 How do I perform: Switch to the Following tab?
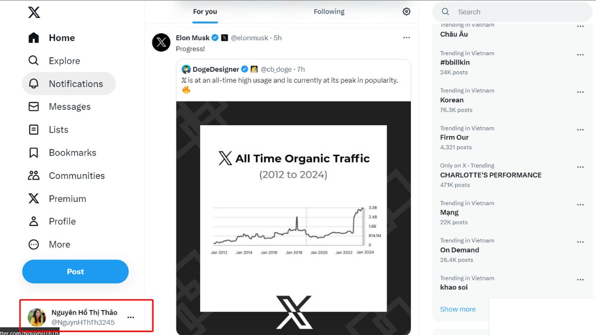(x=329, y=11)
